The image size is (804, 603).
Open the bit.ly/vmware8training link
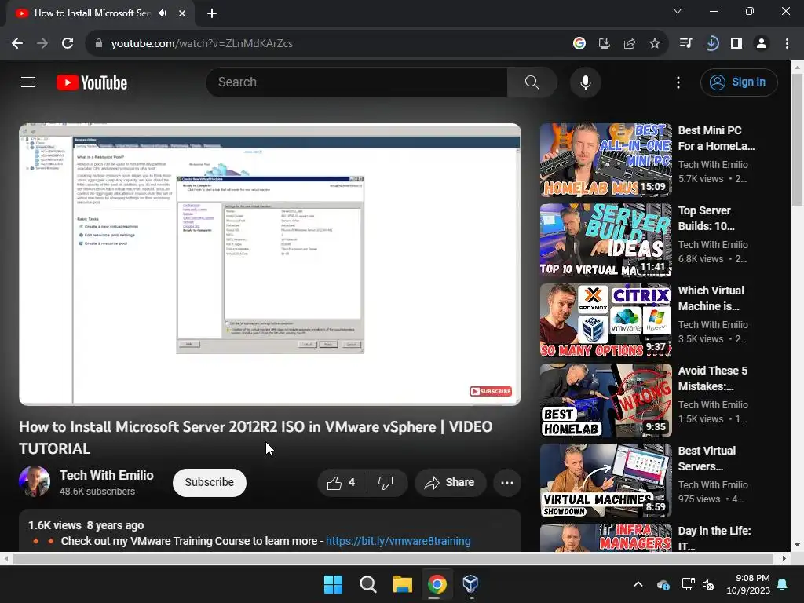pos(398,541)
